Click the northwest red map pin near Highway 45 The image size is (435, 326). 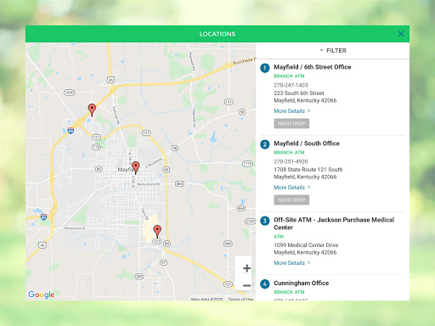[92, 110]
